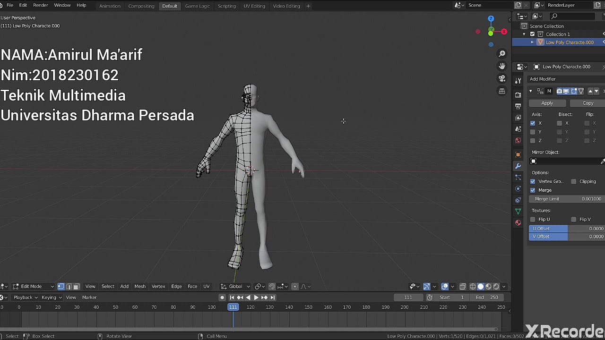Enable Axis Y checkbox
The height and width of the screenshot is (340, 605).
click(x=533, y=132)
